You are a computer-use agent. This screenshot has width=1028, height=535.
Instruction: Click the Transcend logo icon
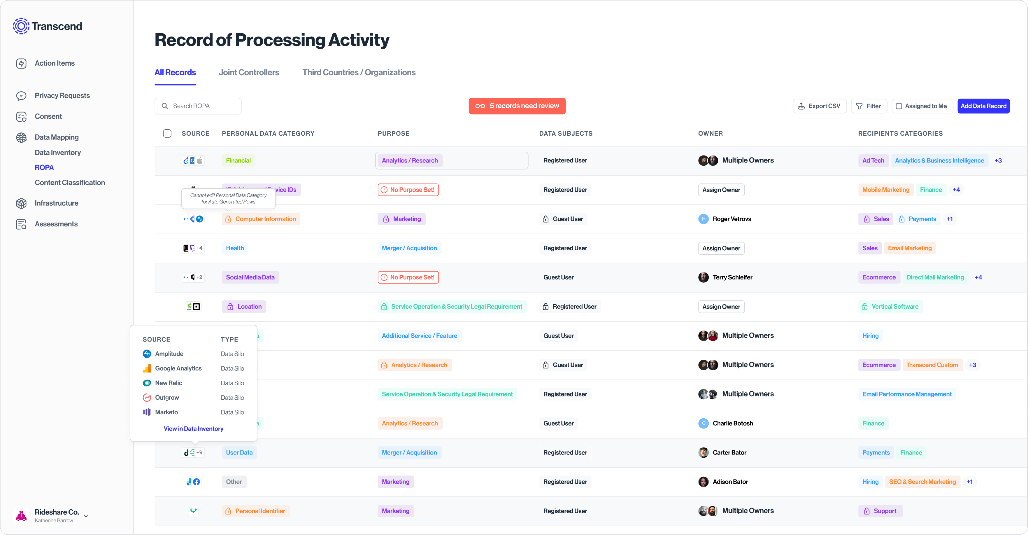tap(21, 26)
